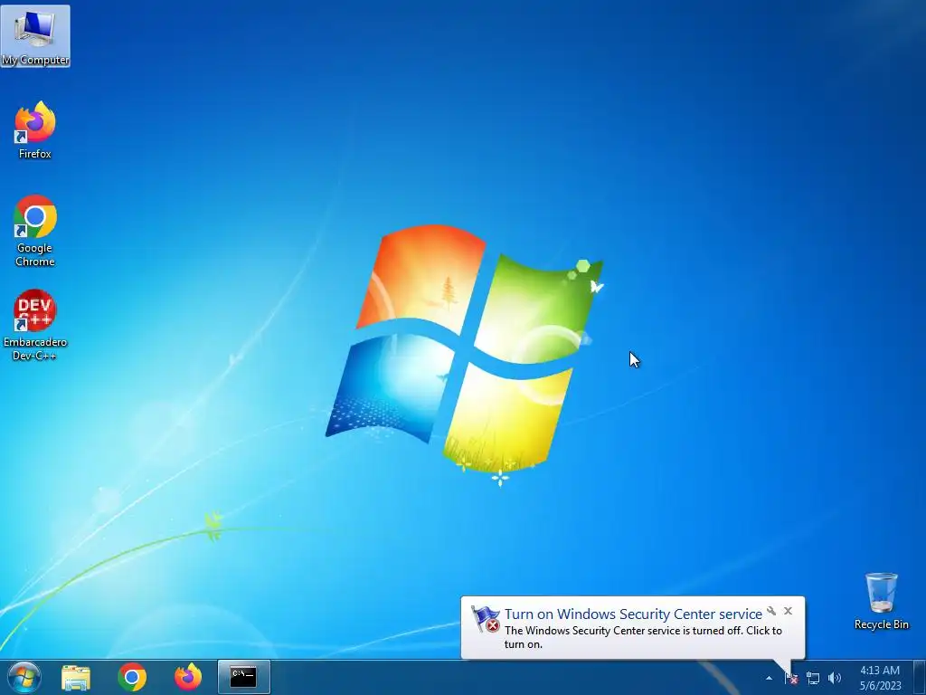Viewport: 926px width, 695px height.
Task: Open the clock showing 4:13 AM
Action: click(x=880, y=678)
